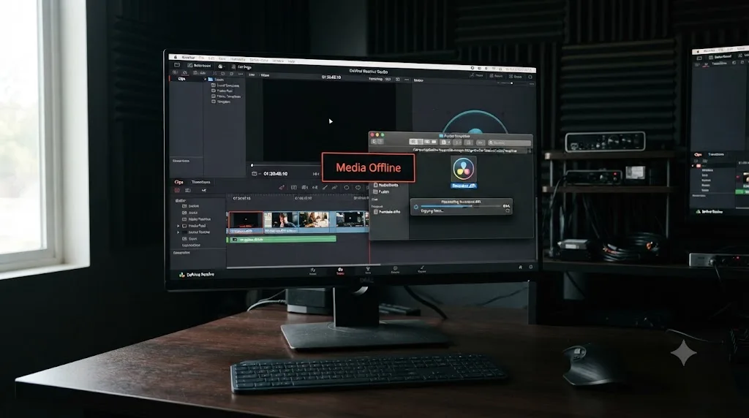Switch the Finder window to icon view
This screenshot has width=749, height=418.
click(x=413, y=142)
